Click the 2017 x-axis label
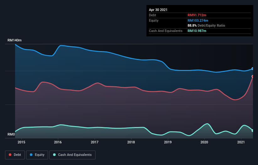The width and height of the screenshot is (258, 165). tap(95, 142)
